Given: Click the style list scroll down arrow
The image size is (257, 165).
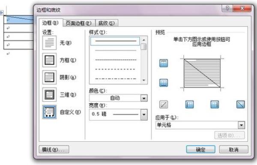Looking at the screenshot, I should tap(144, 81).
